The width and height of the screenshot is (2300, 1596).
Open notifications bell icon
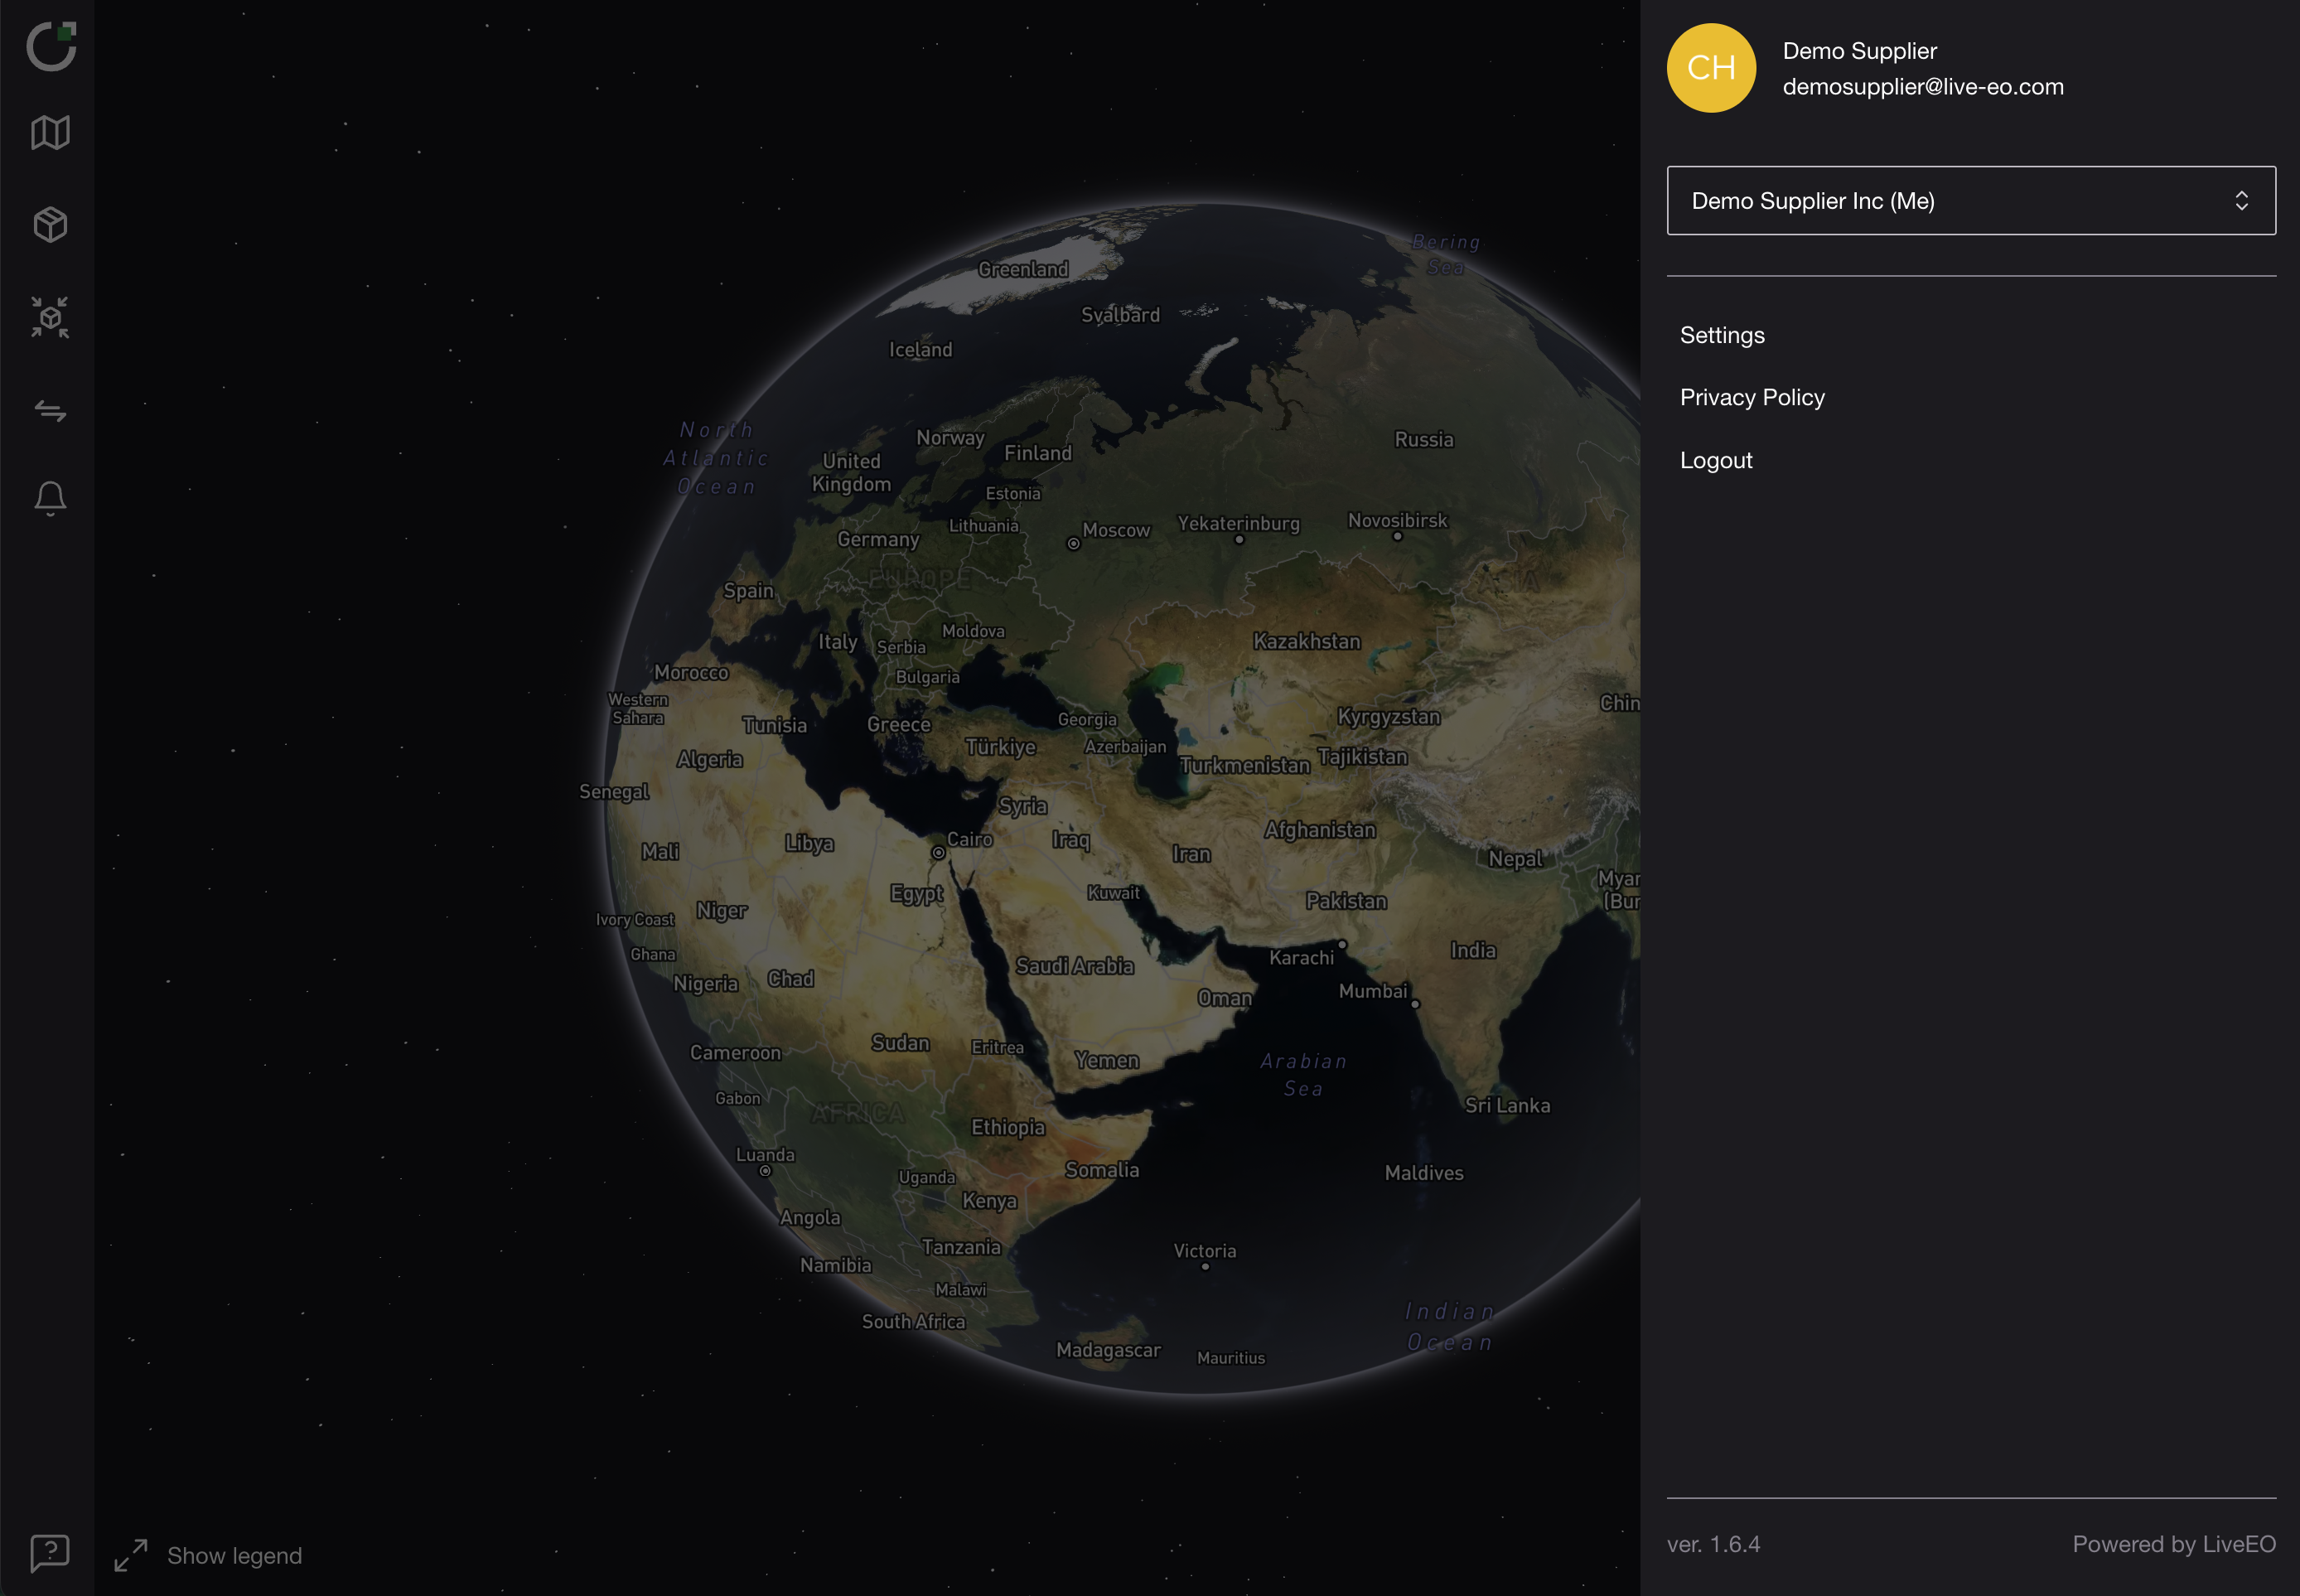click(x=50, y=497)
